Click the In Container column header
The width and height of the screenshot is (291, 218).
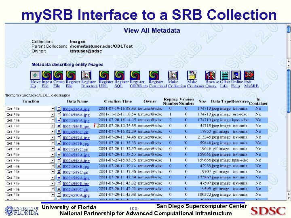[x=258, y=101]
